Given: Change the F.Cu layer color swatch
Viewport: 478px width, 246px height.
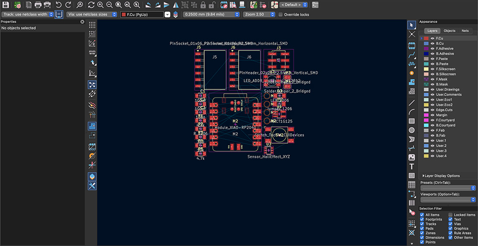Looking at the screenshot, I should [x=426, y=38].
